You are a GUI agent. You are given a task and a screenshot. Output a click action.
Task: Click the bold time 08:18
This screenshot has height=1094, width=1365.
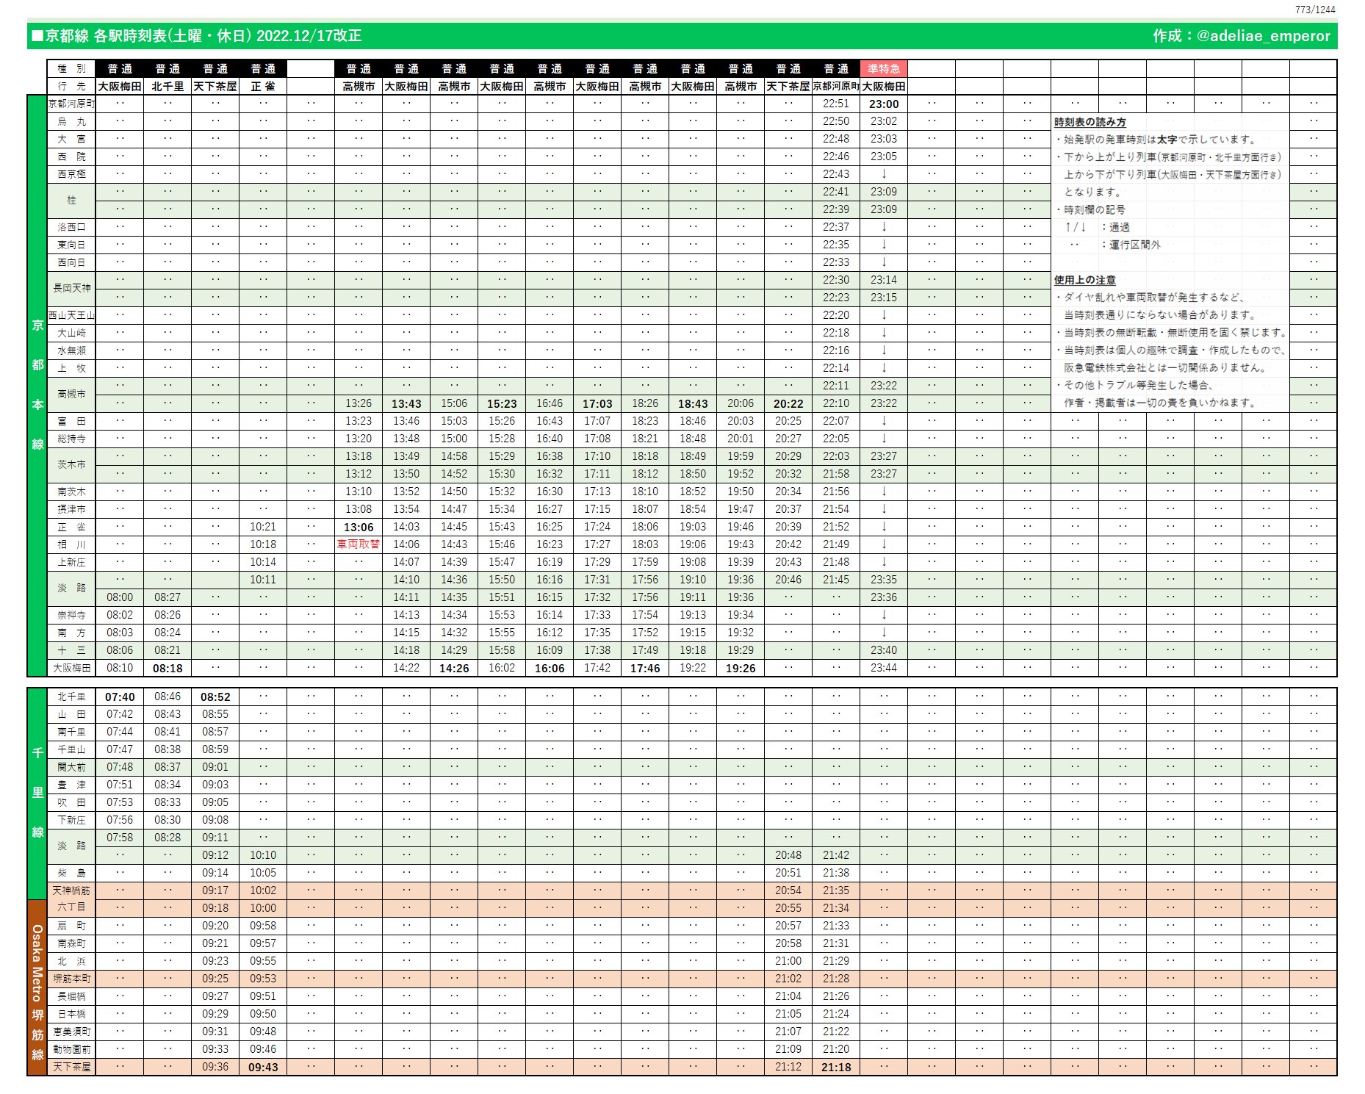(168, 668)
